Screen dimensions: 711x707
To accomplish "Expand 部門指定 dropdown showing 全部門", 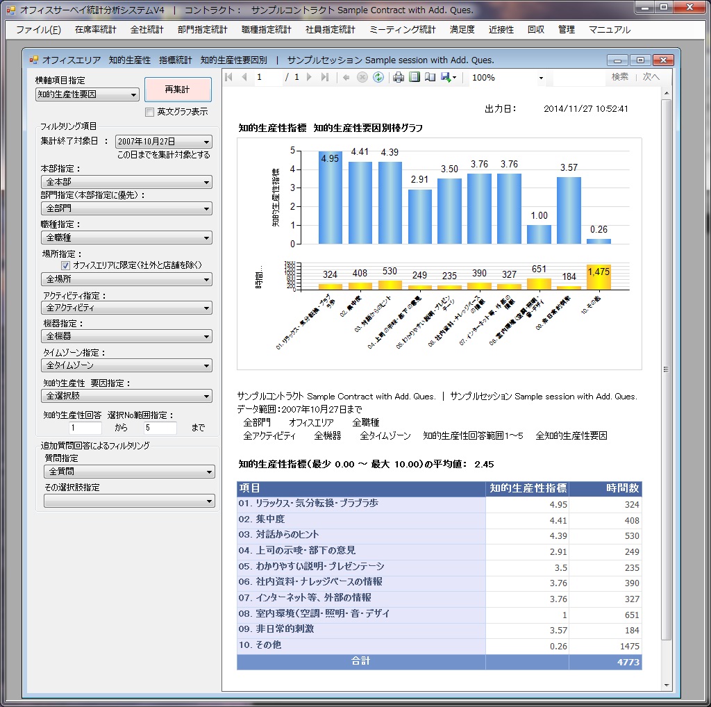I will point(126,208).
